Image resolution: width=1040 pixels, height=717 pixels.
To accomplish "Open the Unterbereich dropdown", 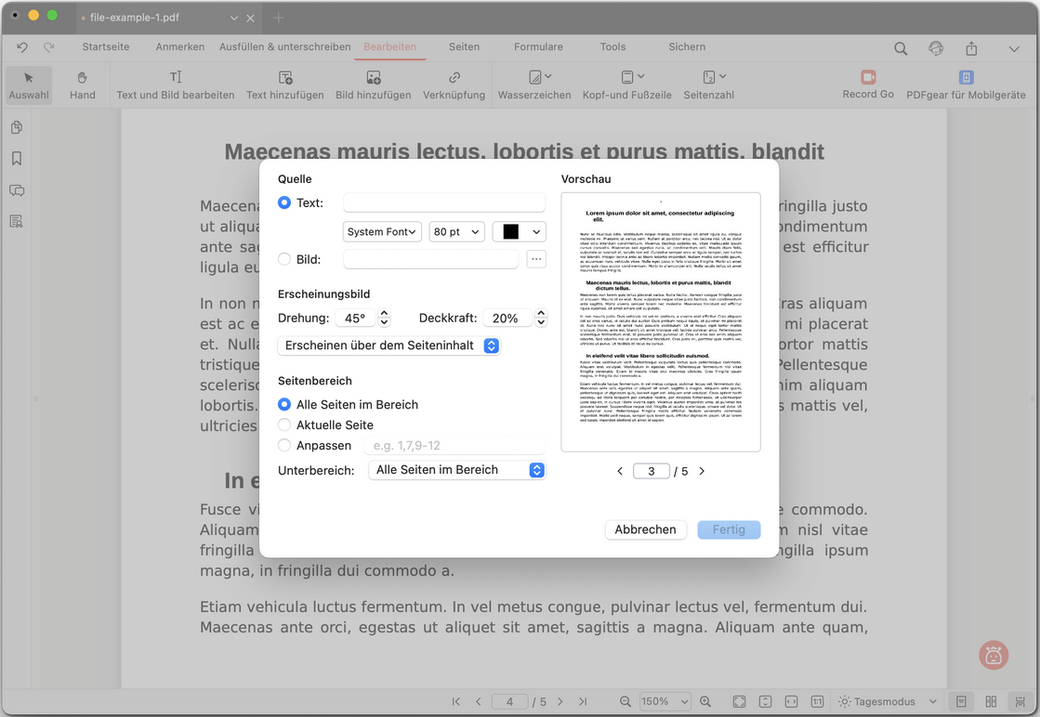I will 456,470.
